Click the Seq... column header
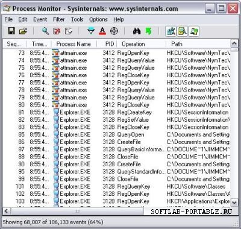 pos(14,44)
